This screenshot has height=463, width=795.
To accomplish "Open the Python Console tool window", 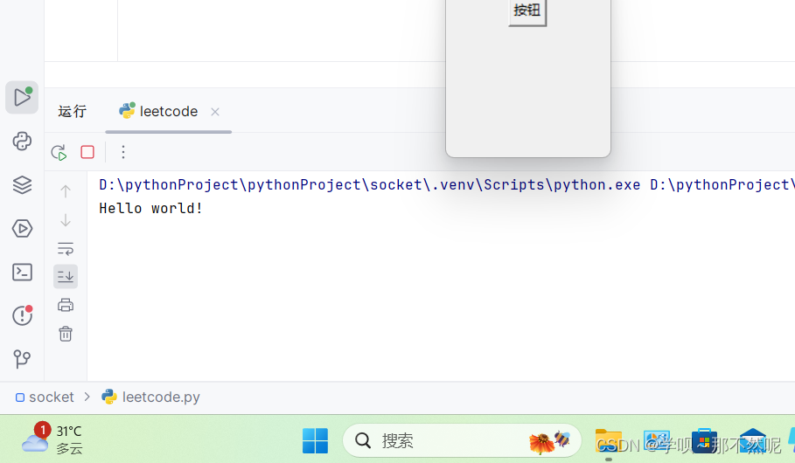I will (22, 142).
